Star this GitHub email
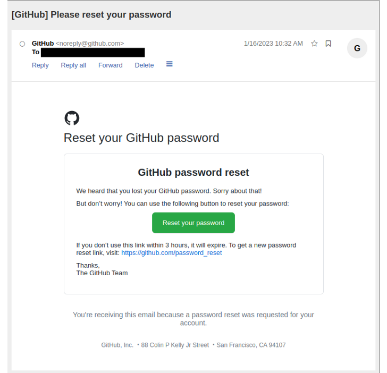387x373 pixels. (314, 44)
